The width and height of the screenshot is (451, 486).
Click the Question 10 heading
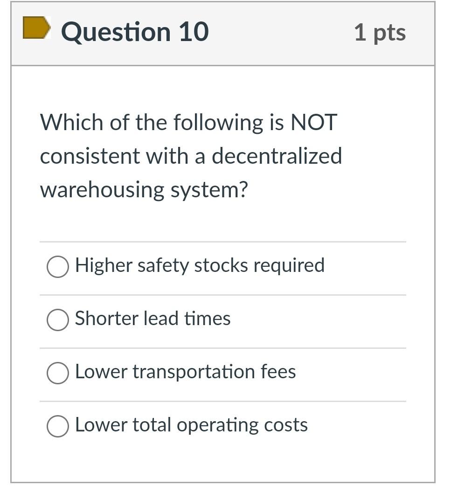click(134, 31)
